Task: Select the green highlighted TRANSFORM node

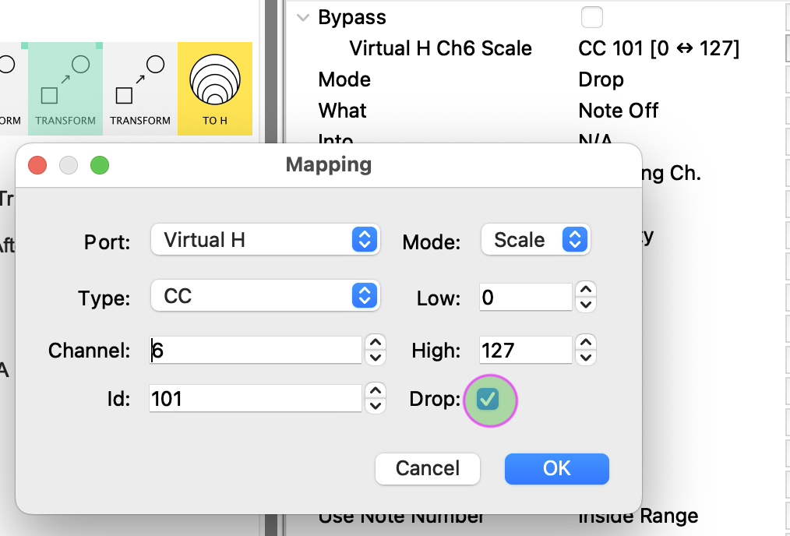Action: pyautogui.click(x=65, y=87)
